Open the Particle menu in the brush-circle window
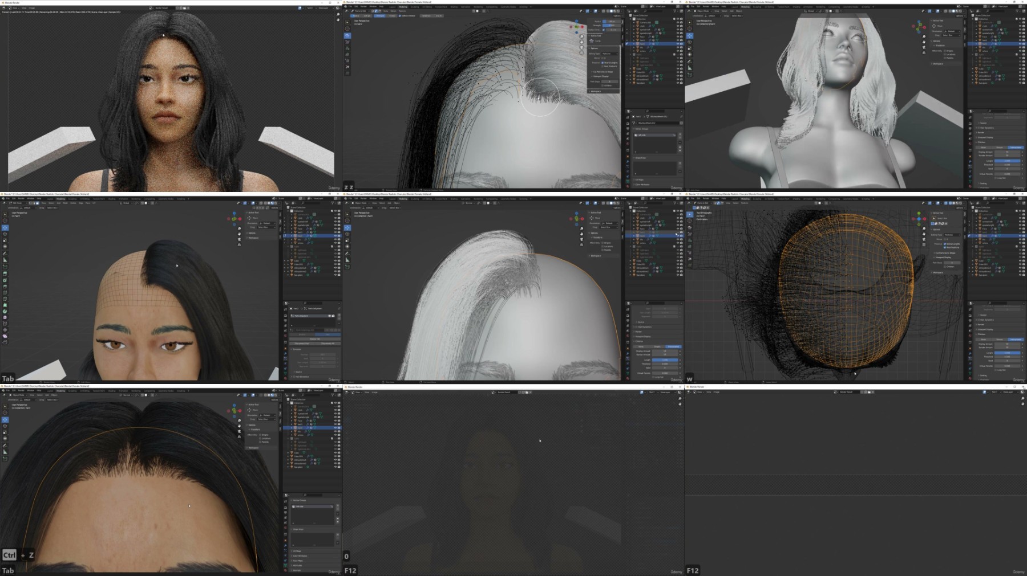1027x576 pixels. (402, 11)
